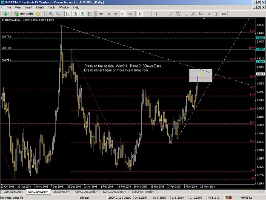Click the new chart plus icon
The image size is (266, 200).
(x=5, y=14)
